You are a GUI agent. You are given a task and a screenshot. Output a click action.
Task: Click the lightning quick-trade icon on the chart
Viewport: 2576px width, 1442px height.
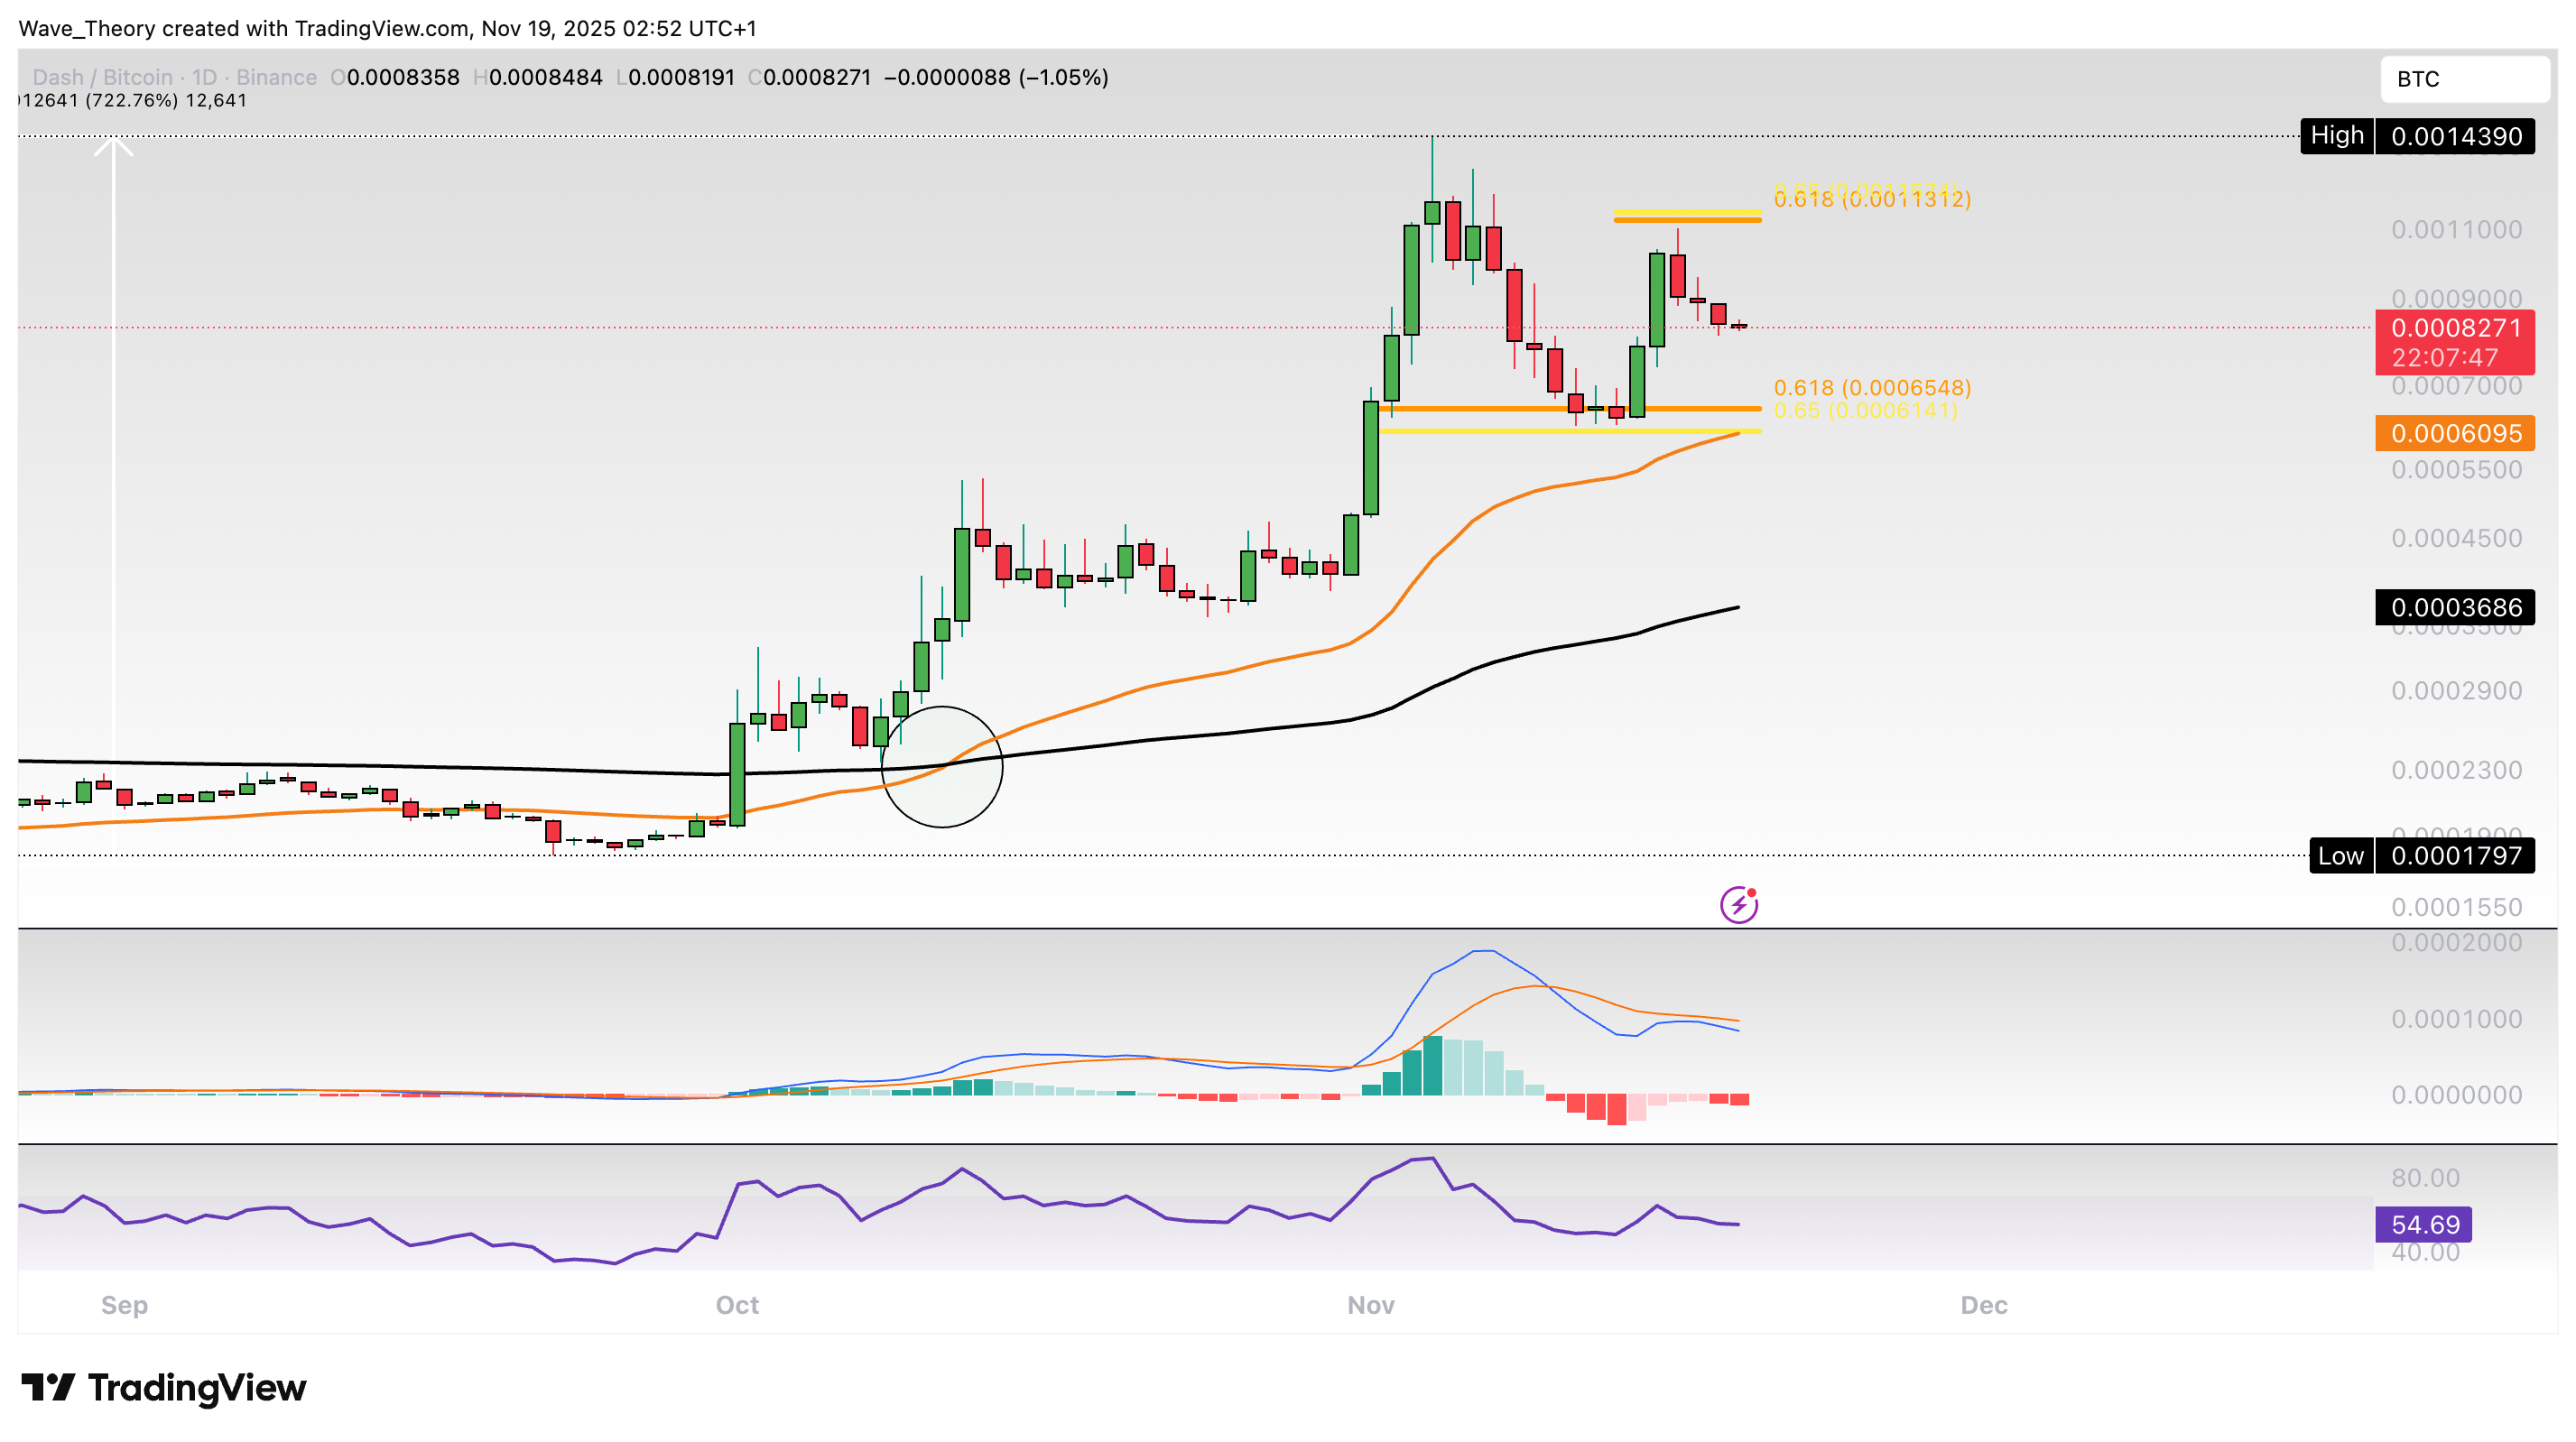point(1738,903)
